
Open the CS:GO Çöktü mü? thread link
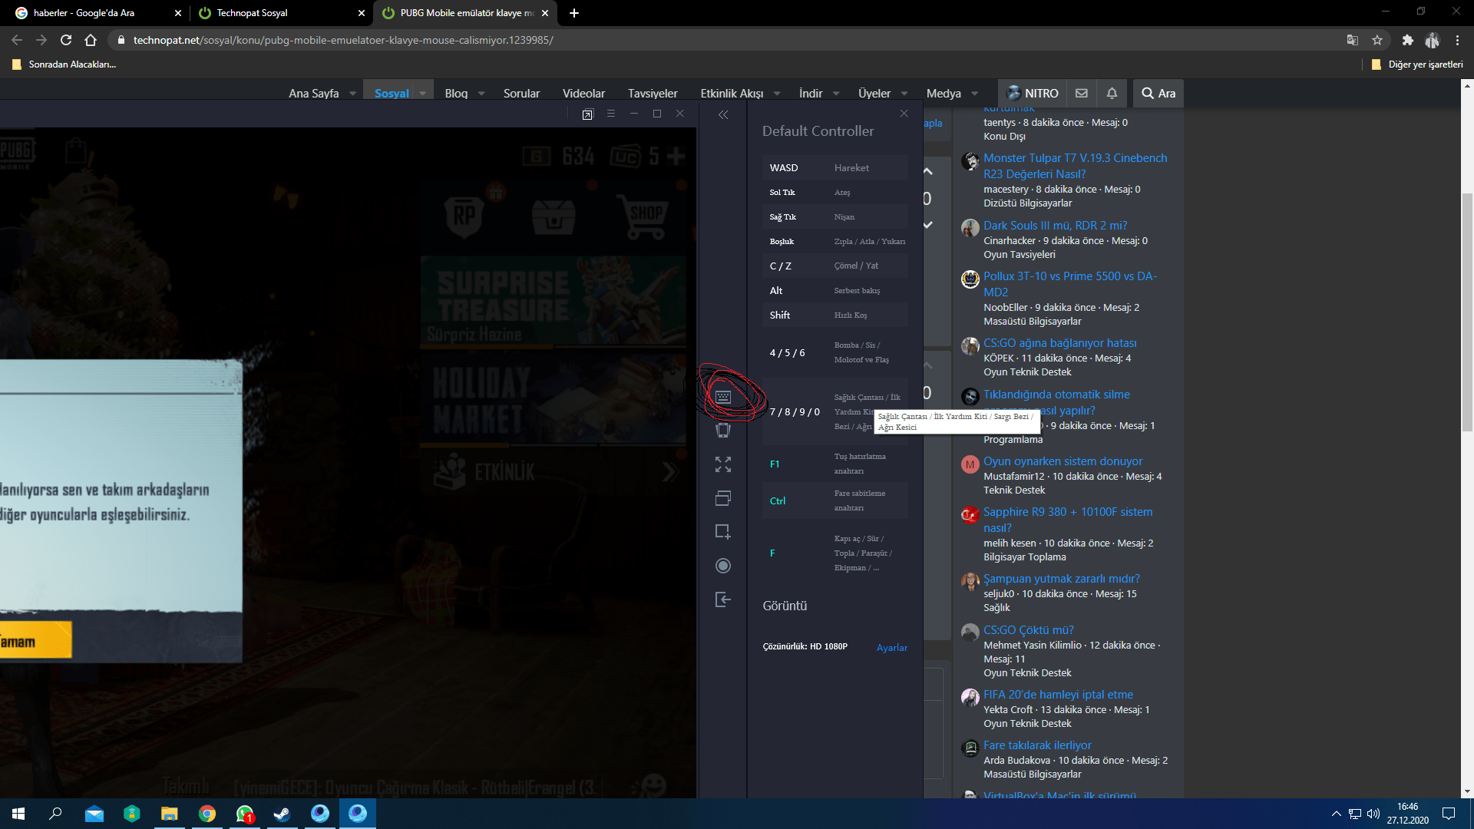tap(1029, 630)
